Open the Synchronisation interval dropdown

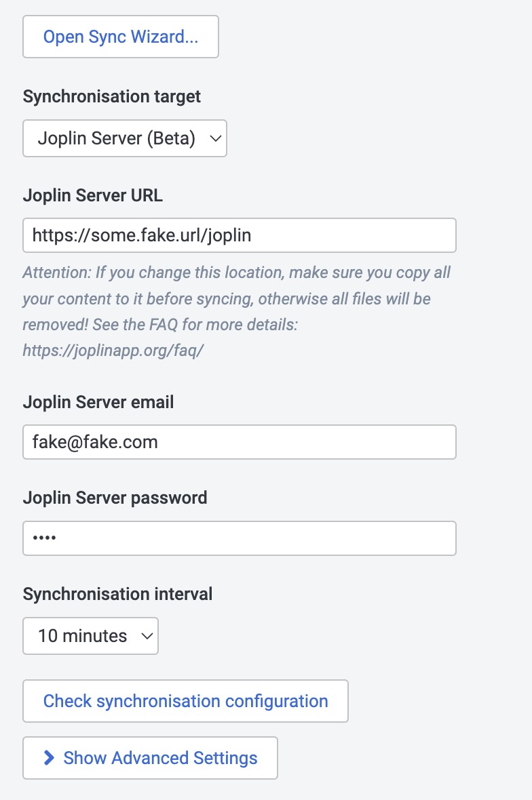tap(90, 636)
